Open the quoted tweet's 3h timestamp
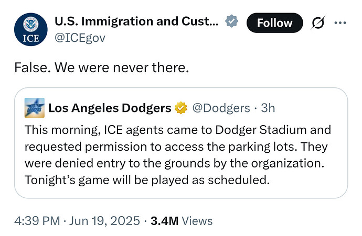Screen dimensions: 362x236 (x=268, y=108)
